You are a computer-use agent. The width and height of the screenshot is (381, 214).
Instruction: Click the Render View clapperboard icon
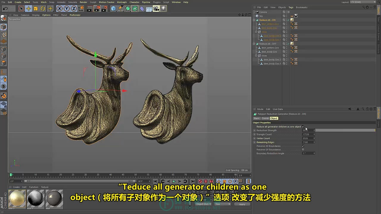coord(90,9)
